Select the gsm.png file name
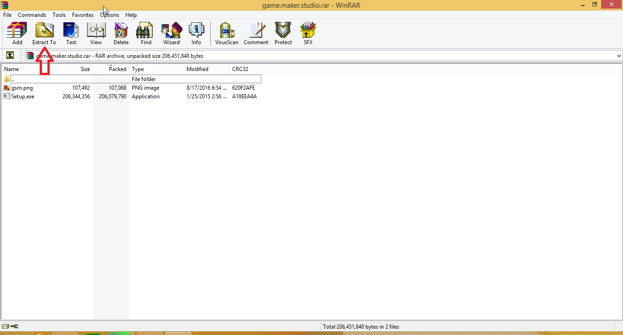 22,88
